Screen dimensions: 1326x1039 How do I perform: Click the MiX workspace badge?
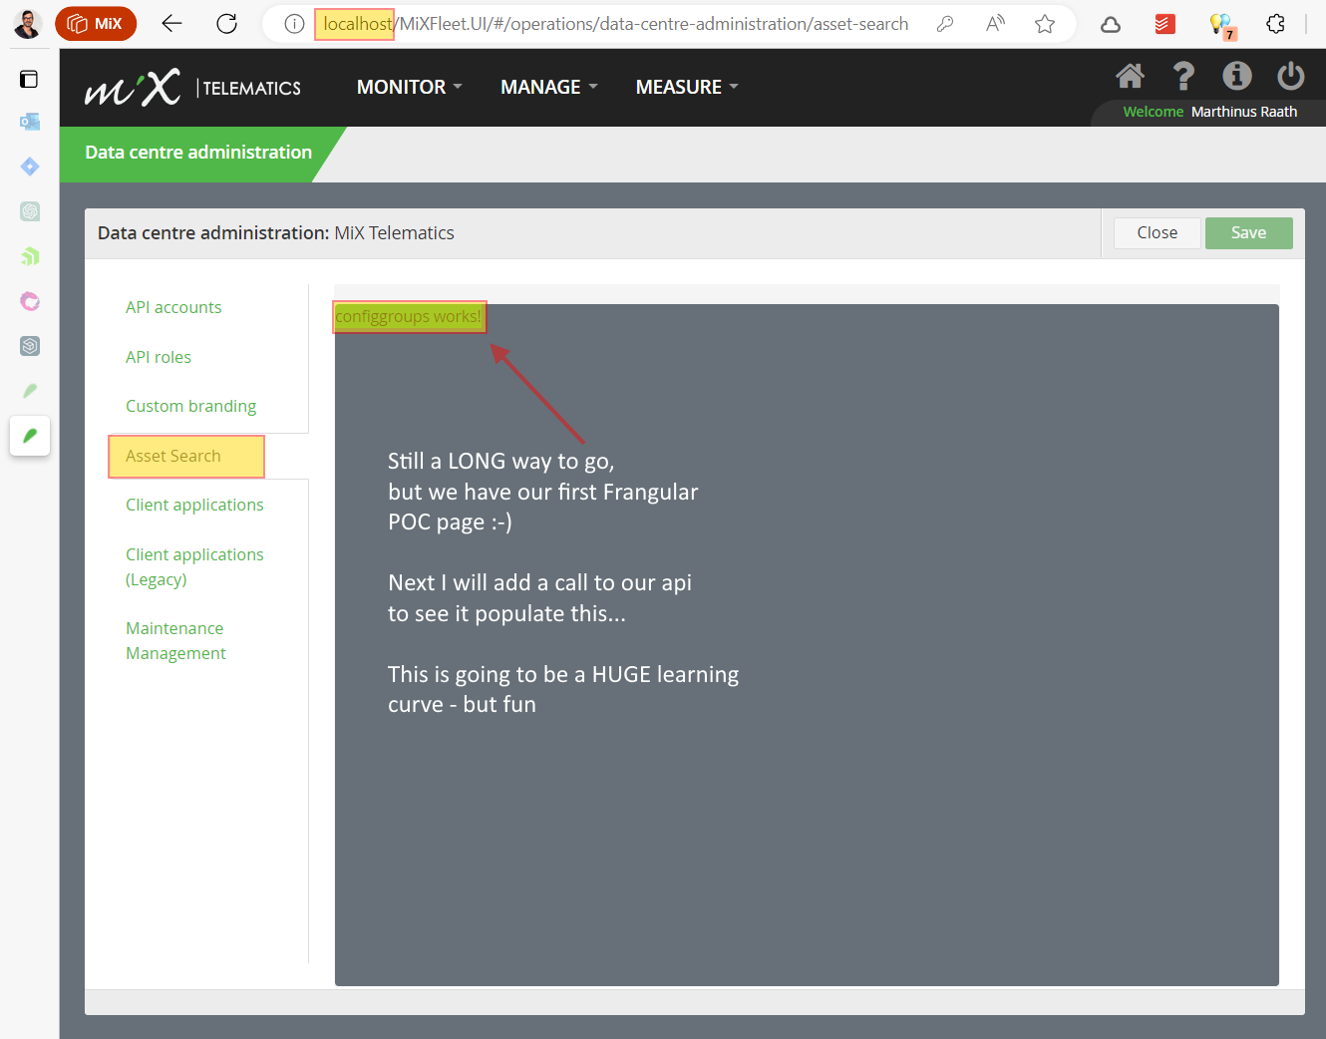[96, 24]
